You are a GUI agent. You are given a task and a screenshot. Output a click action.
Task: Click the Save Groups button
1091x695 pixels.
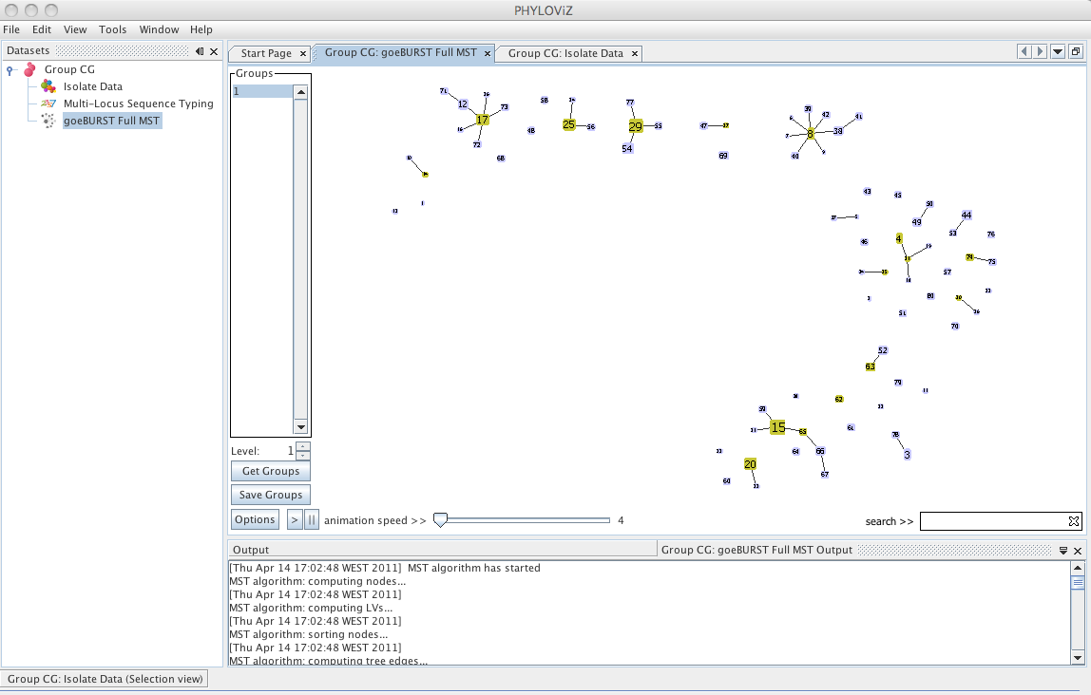pyautogui.click(x=271, y=495)
